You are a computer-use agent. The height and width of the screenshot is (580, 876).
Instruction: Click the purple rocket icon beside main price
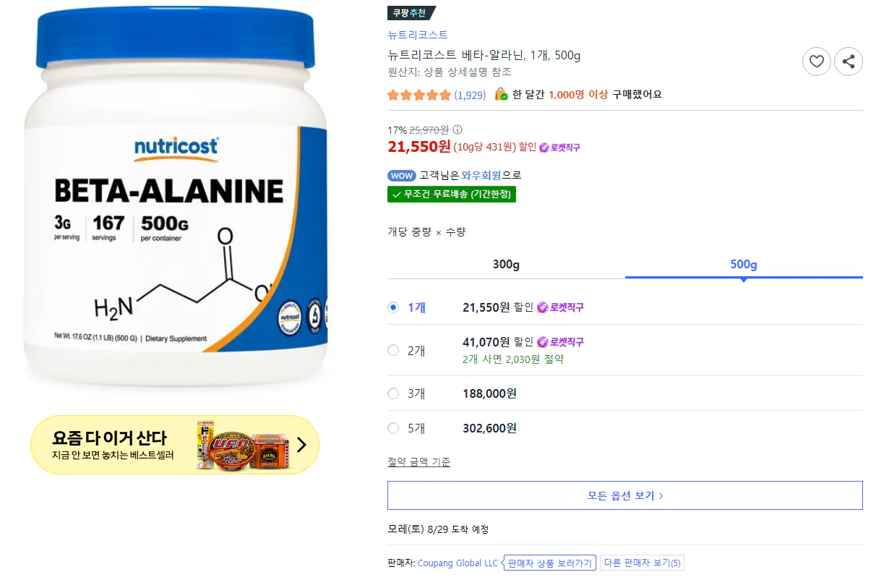544,148
